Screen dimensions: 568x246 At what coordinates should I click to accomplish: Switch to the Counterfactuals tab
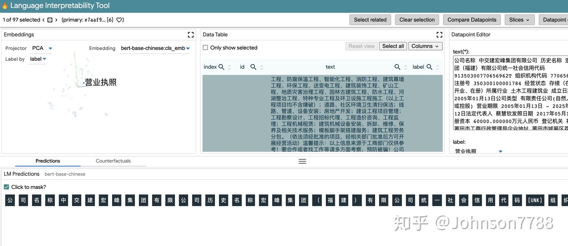click(x=113, y=161)
